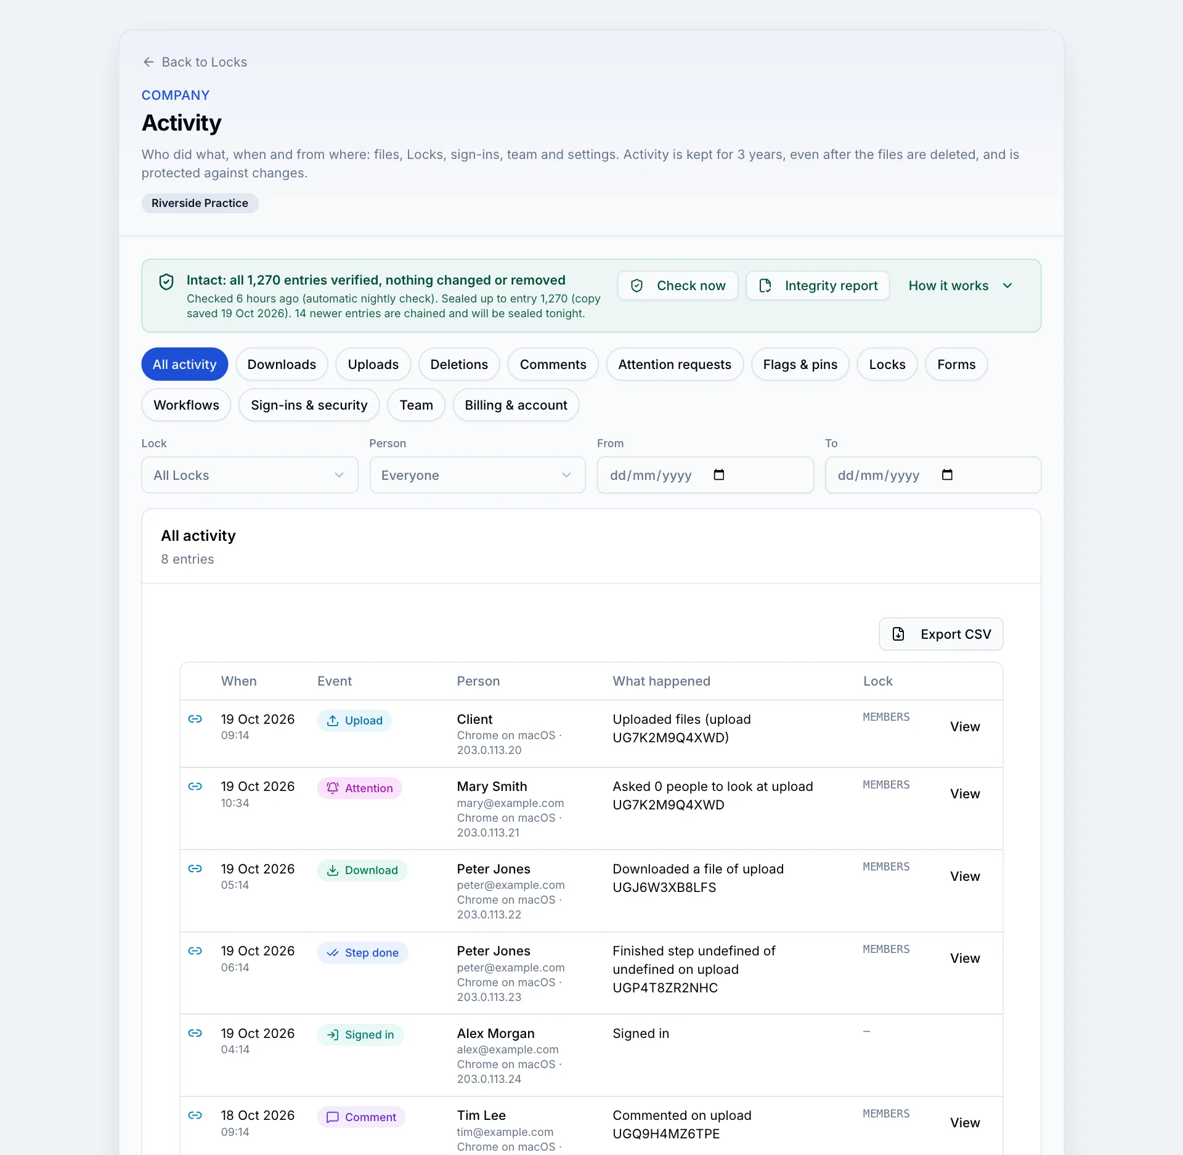Click the Attention bell event badge
The image size is (1183, 1155).
pos(360,788)
